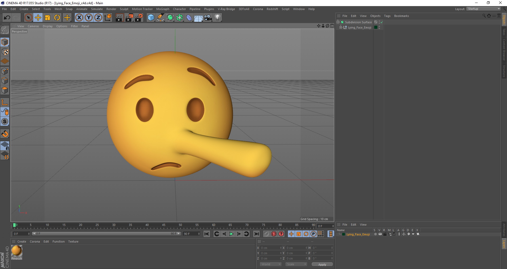The image size is (507, 269).
Task: Click the Undo arrow icon
Action: [7, 18]
